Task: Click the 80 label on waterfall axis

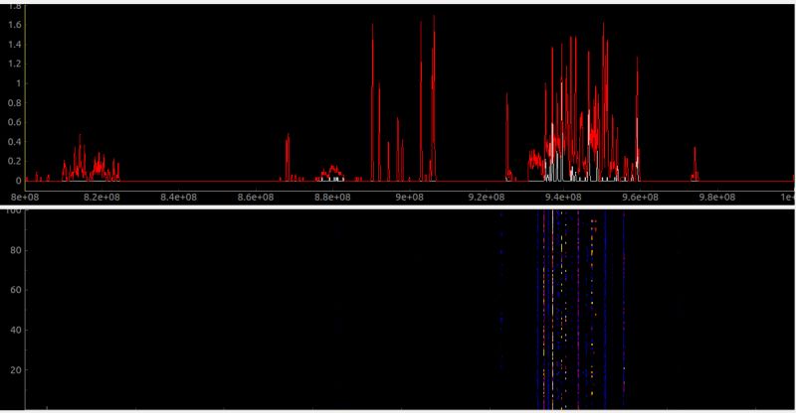Action: click(x=16, y=250)
